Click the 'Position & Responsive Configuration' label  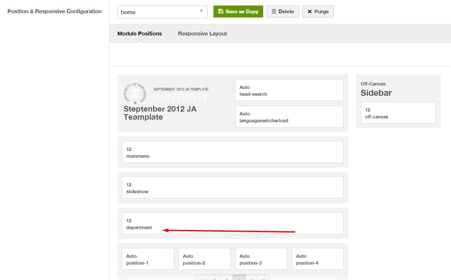pos(54,12)
